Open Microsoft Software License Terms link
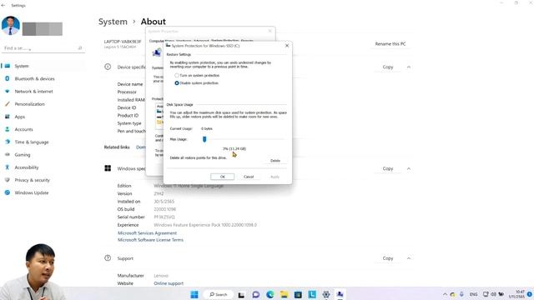The image size is (534, 300). click(150, 240)
